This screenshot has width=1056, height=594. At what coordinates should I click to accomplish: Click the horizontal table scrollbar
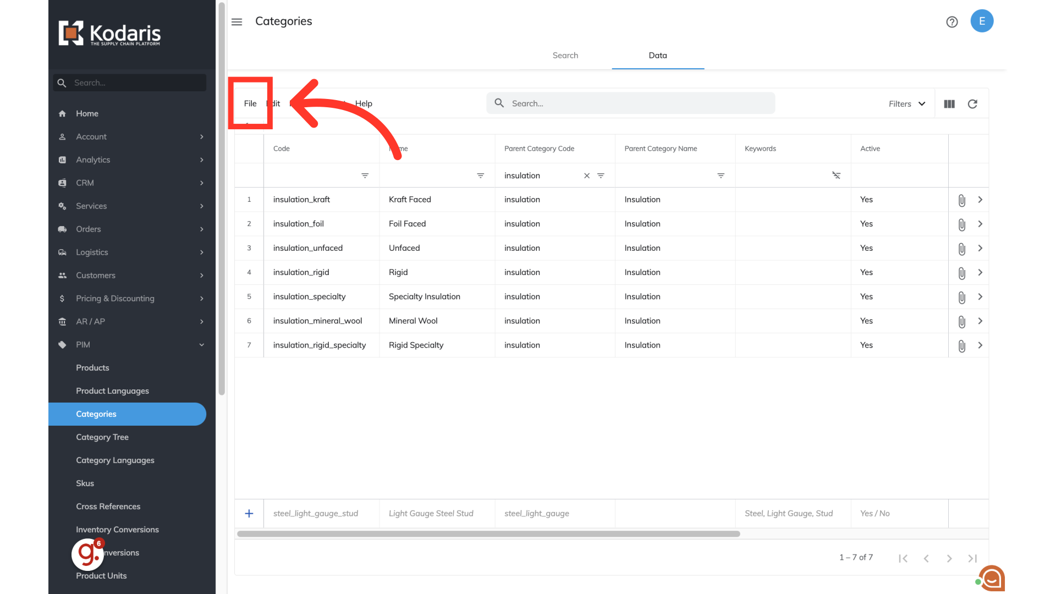pyautogui.click(x=488, y=533)
